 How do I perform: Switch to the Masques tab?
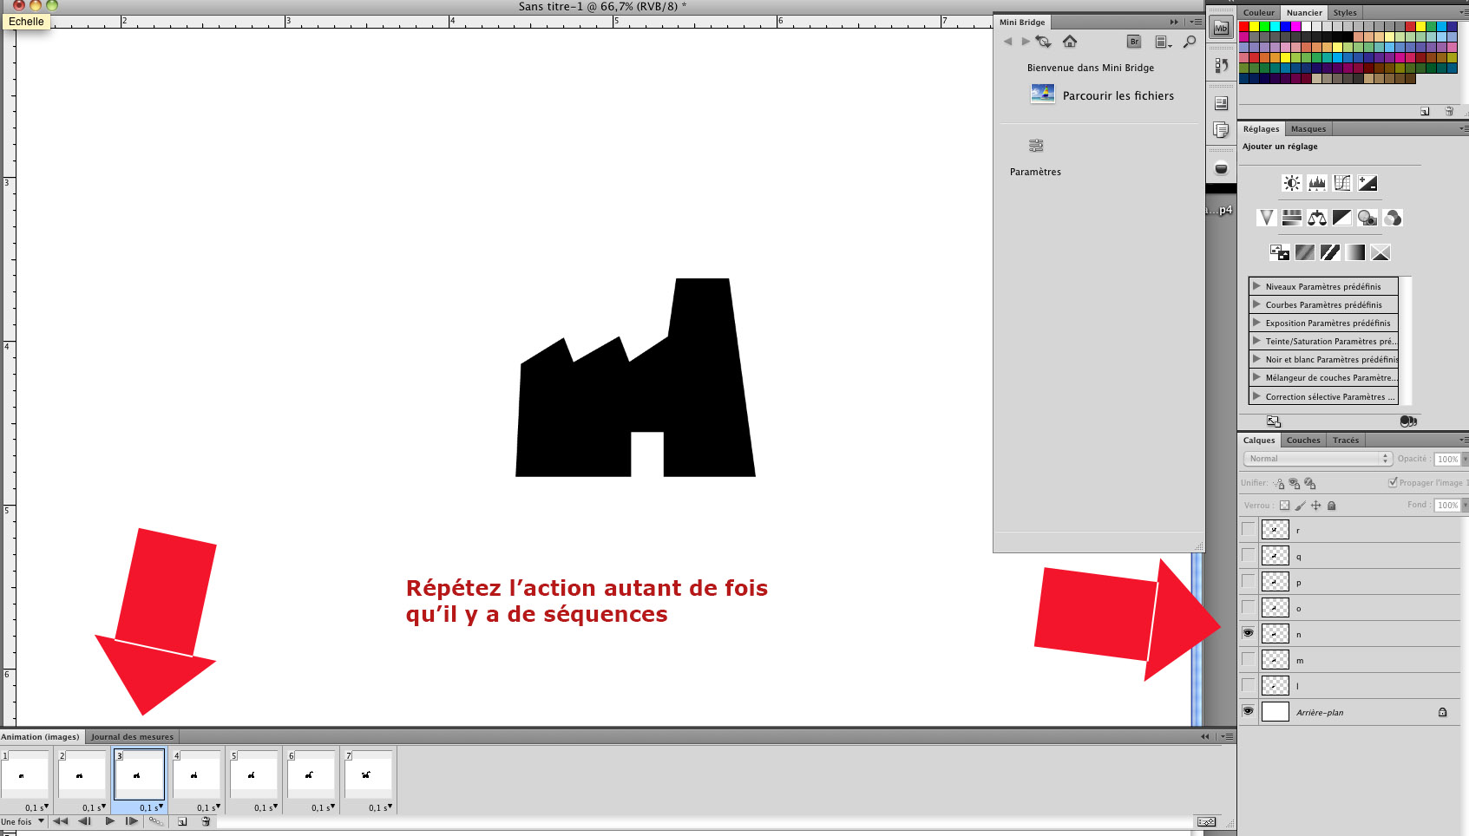click(x=1308, y=129)
